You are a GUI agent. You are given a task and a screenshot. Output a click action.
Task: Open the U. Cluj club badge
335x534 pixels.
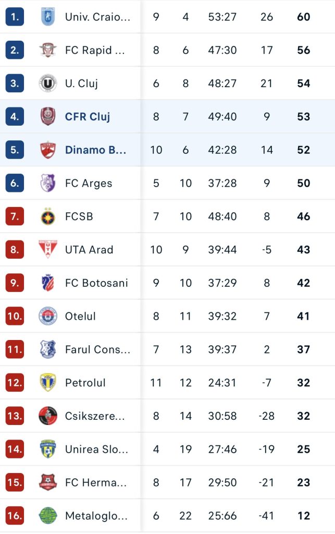pyautogui.click(x=47, y=83)
